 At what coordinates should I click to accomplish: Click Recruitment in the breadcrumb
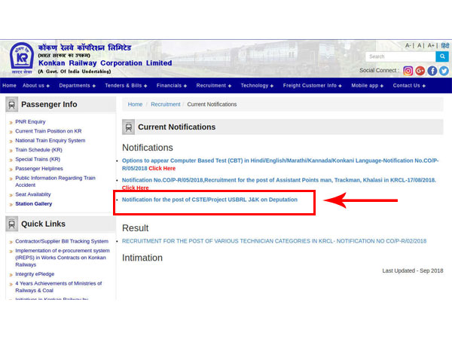tap(166, 105)
